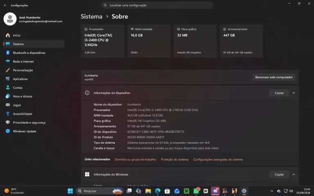Go back using the Configurações back arrow
The image size is (314, 196).
[x=5, y=5]
